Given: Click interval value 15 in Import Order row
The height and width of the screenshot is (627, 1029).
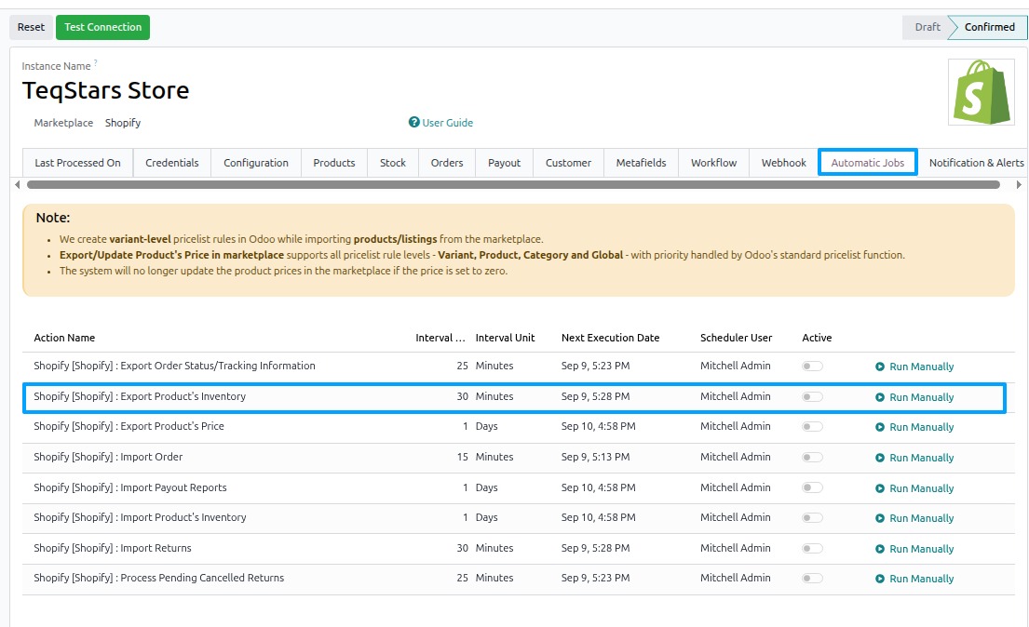Looking at the screenshot, I should coord(462,457).
